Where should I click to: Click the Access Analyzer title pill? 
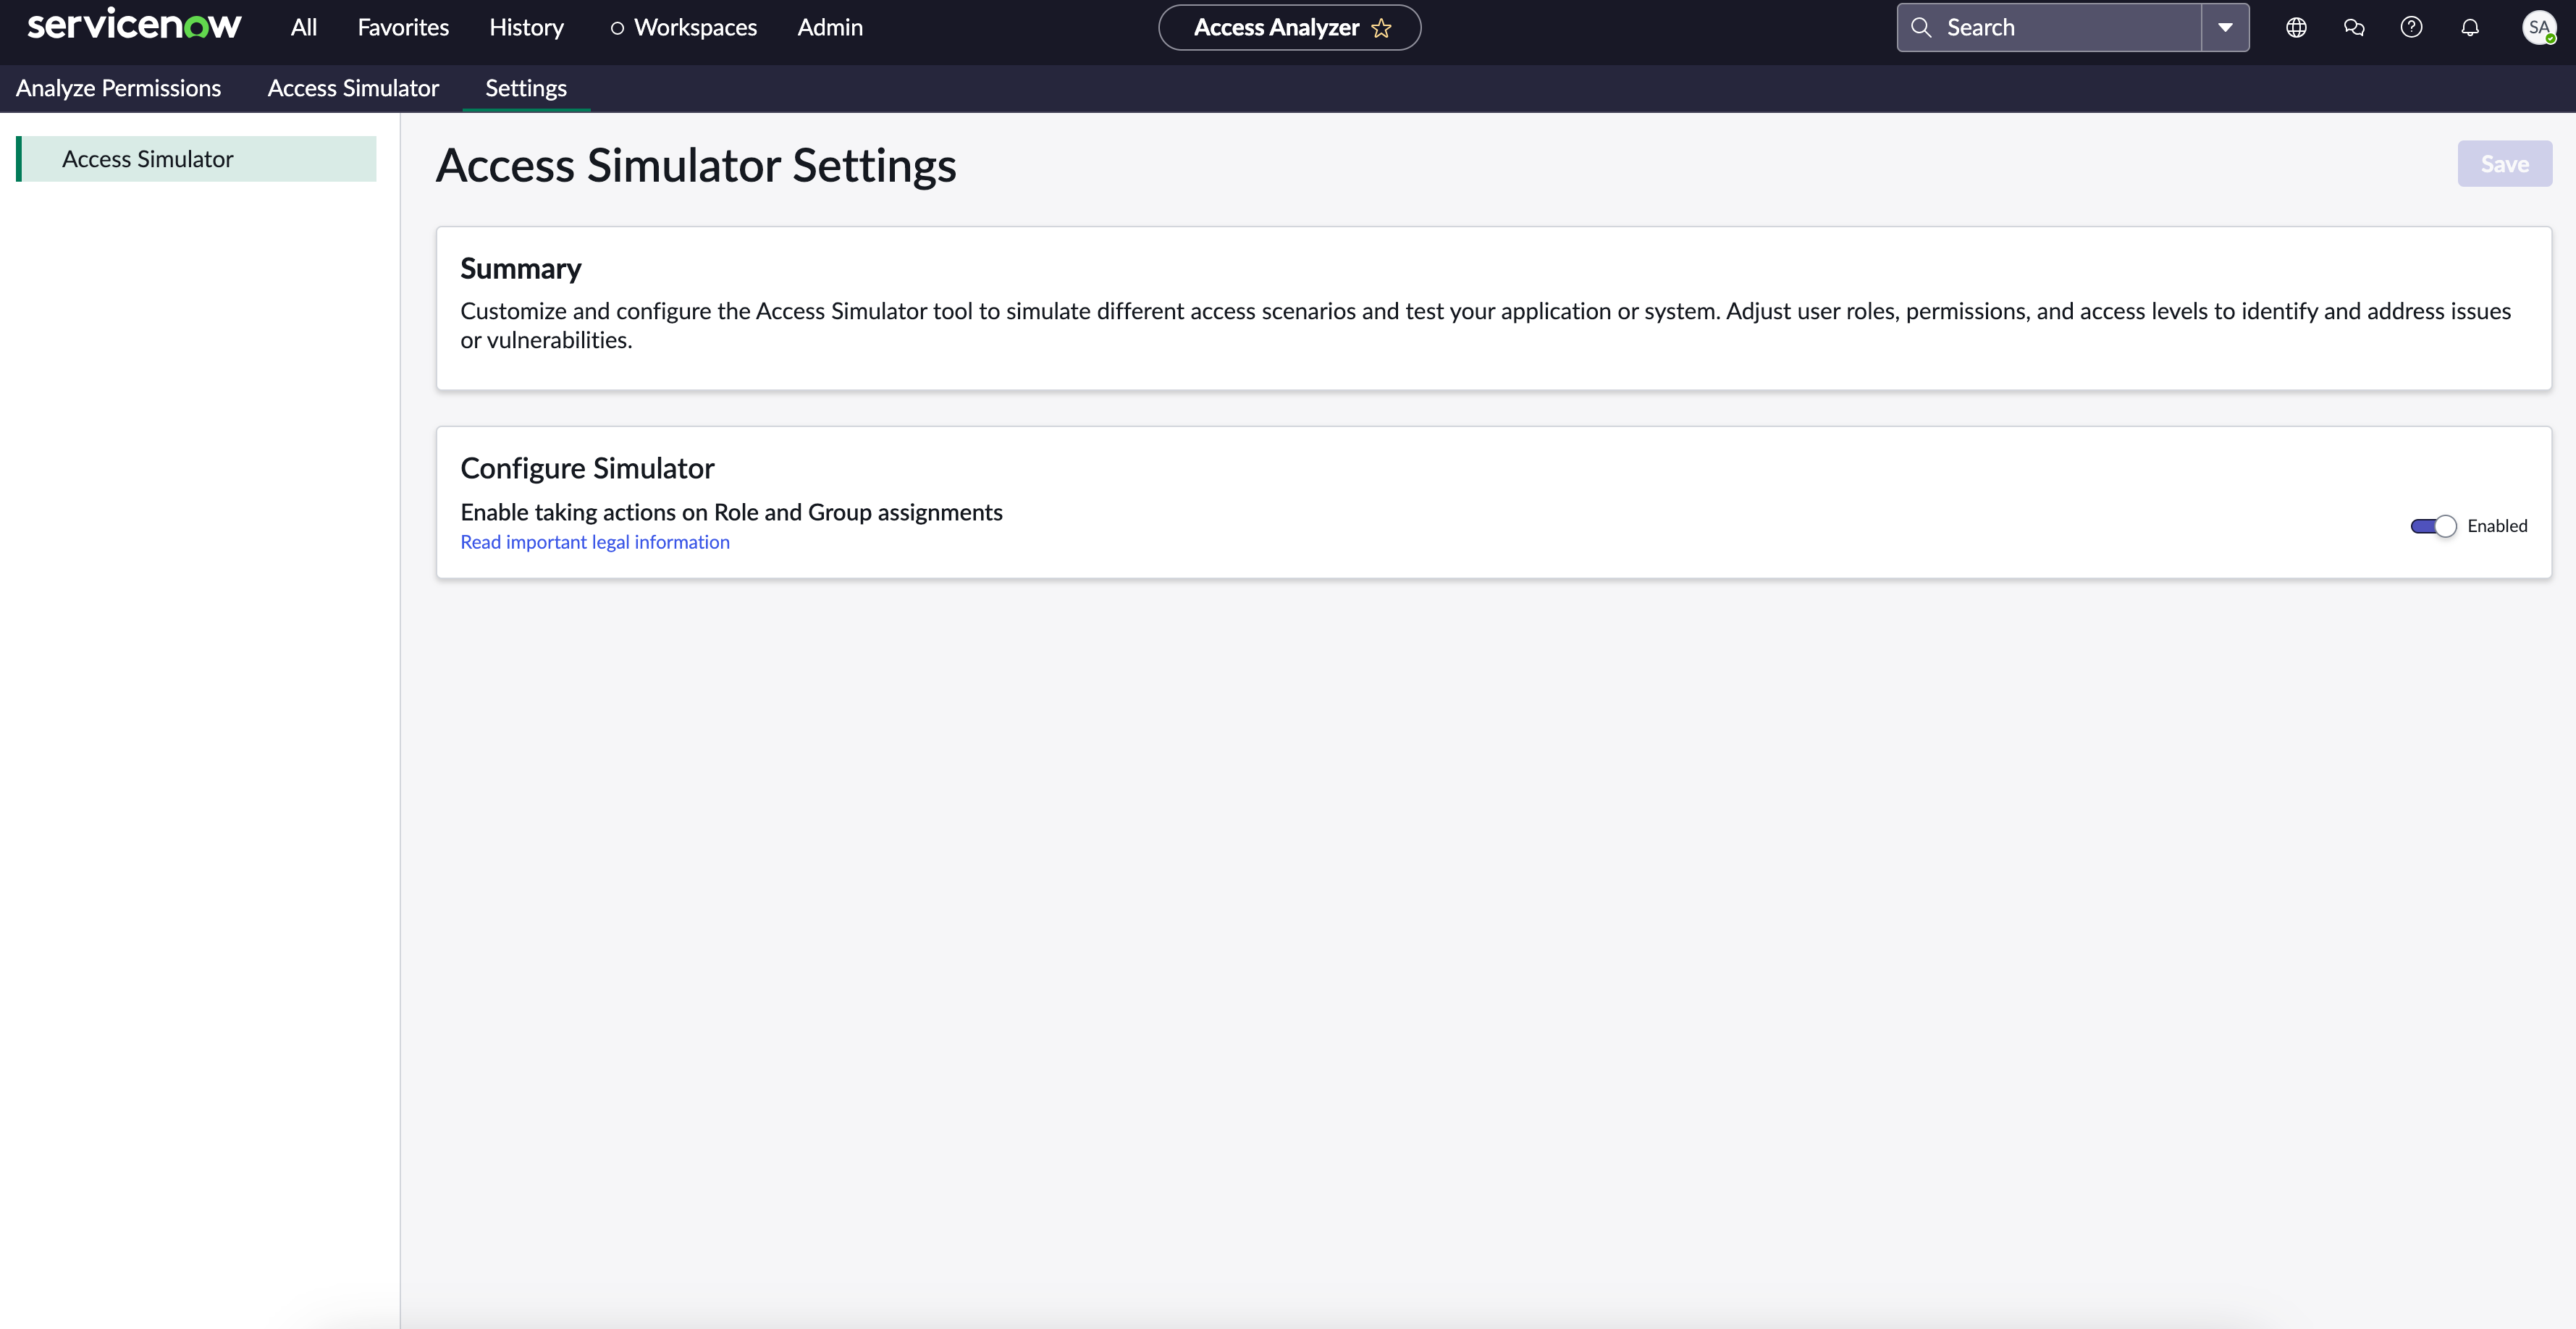(1289, 27)
